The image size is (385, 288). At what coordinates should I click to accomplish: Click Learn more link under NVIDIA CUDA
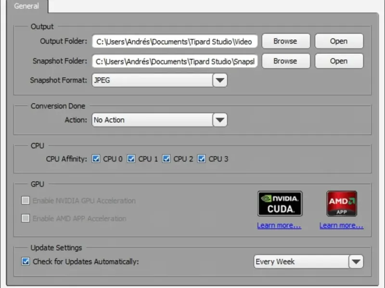click(279, 225)
